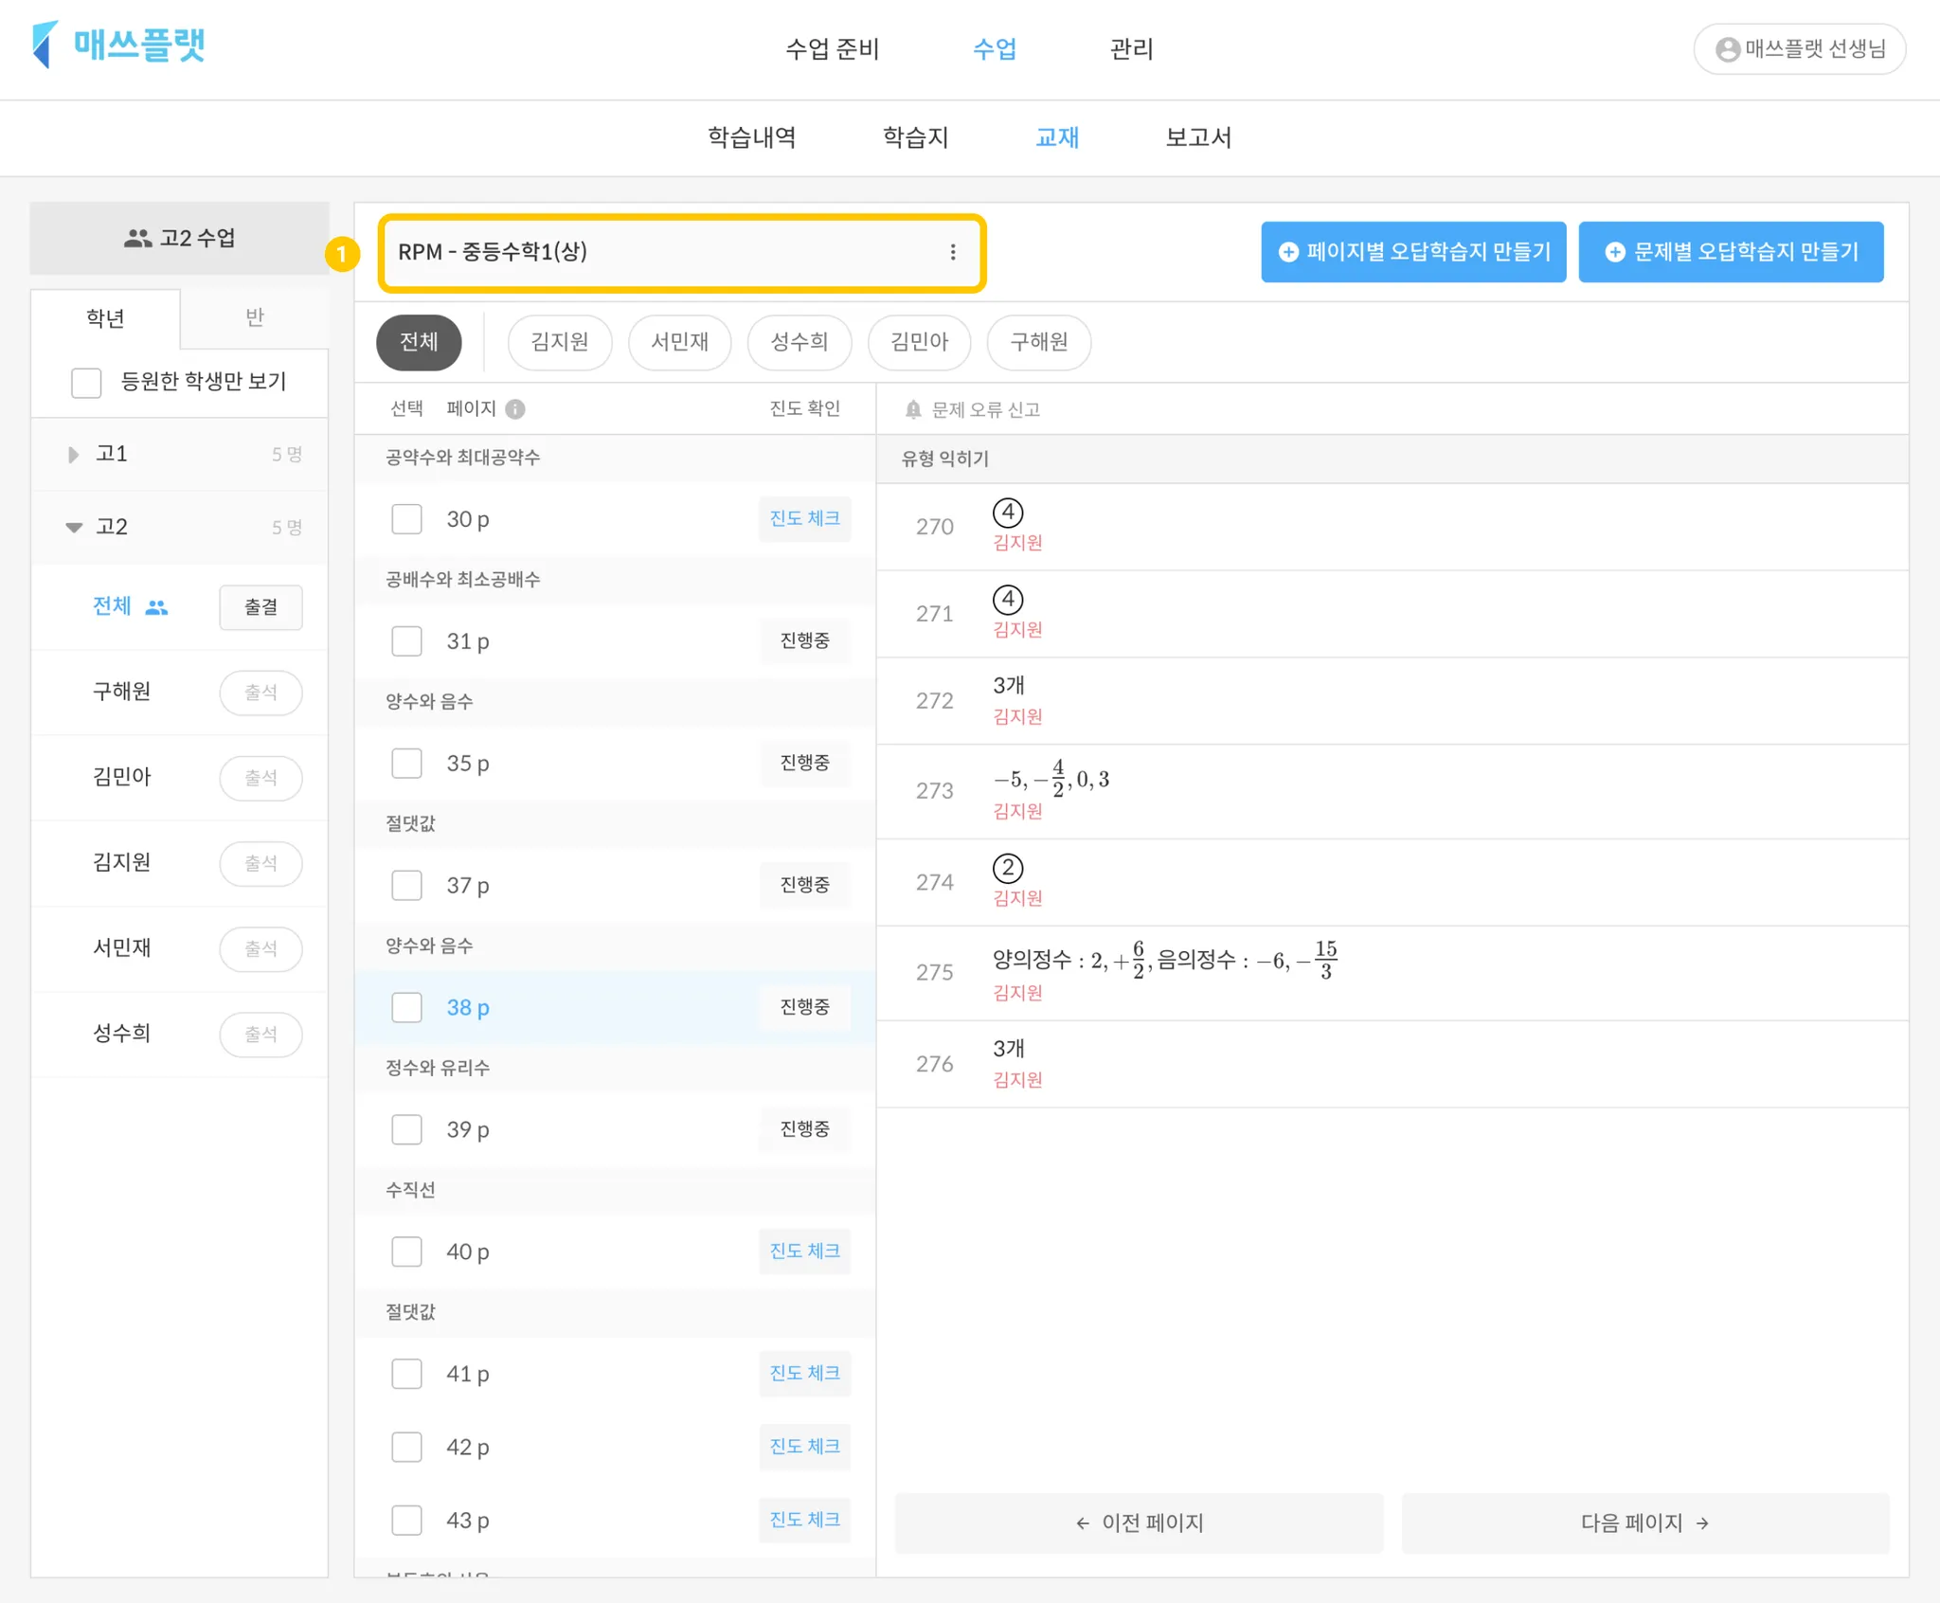Switch to the 학습지 tab
1940x1603 pixels.
(915, 138)
